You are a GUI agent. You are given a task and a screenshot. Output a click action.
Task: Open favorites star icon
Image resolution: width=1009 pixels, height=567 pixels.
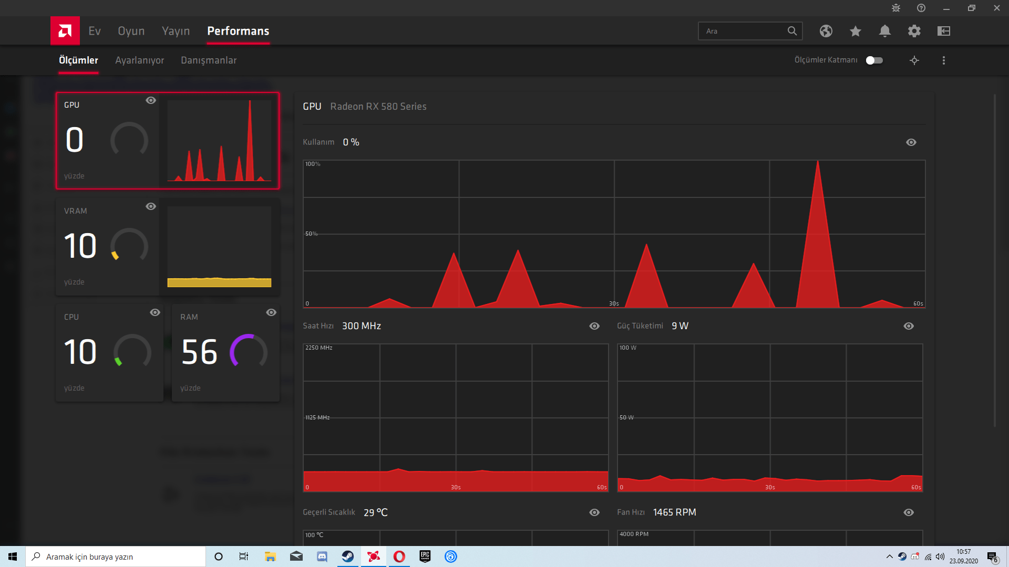coord(855,31)
